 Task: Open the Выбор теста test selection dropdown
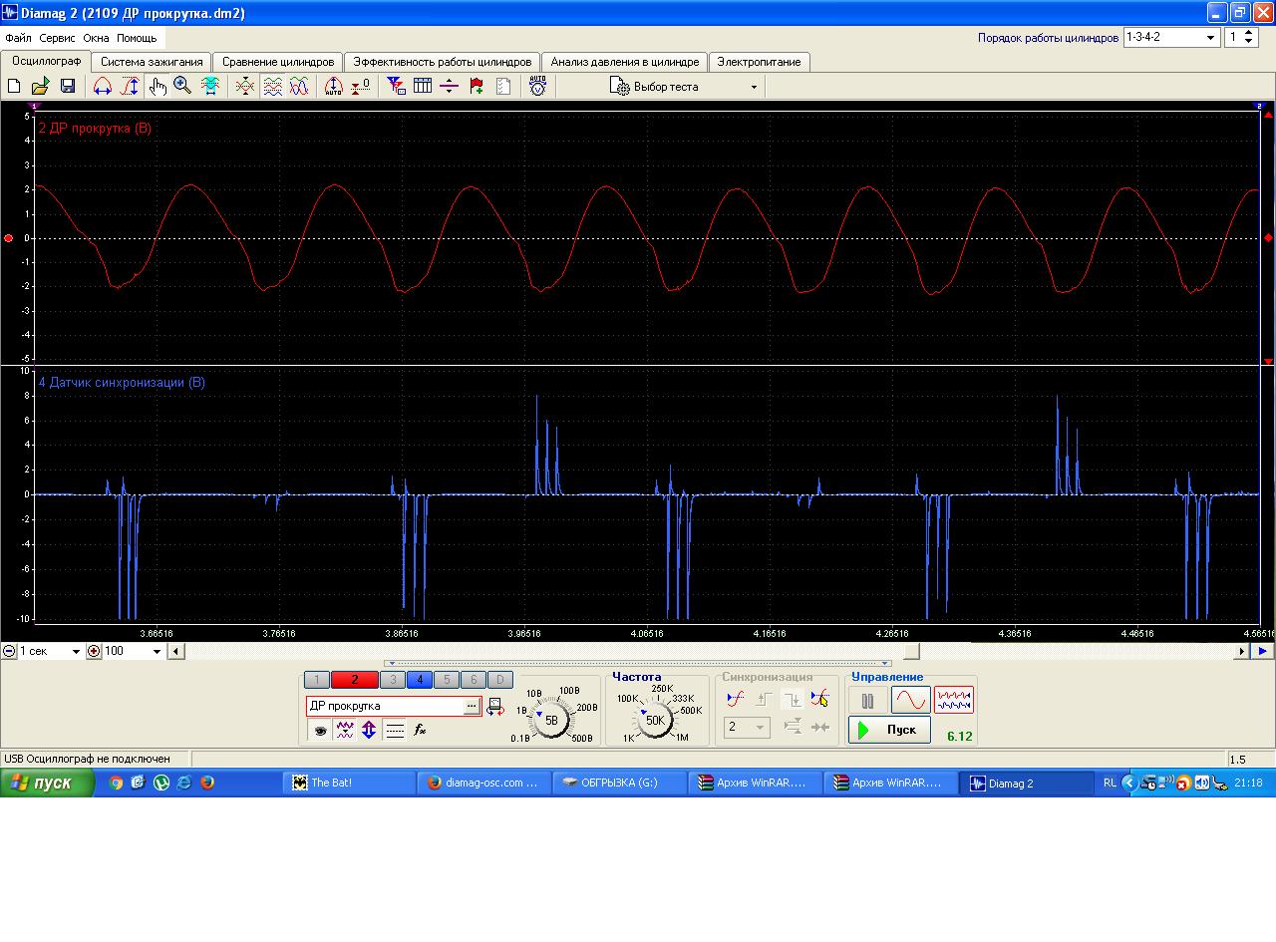684,87
